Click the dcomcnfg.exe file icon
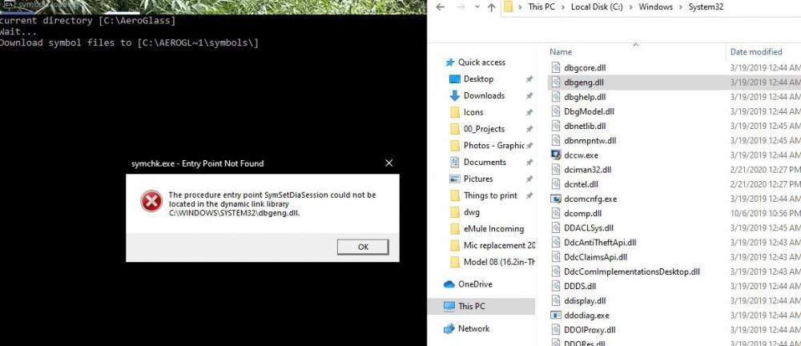Viewport: 801px width, 346px height. coord(557,199)
